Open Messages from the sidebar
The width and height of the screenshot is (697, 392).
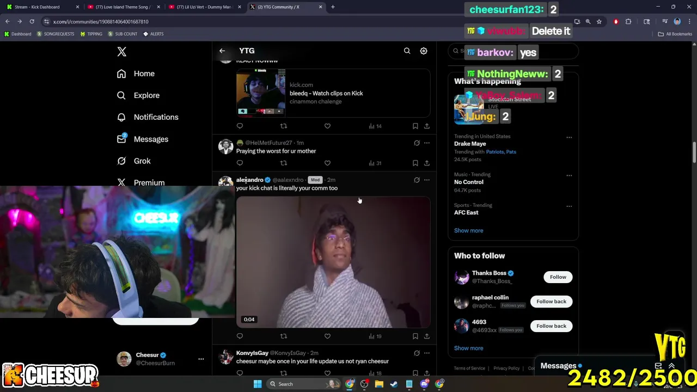143,139
